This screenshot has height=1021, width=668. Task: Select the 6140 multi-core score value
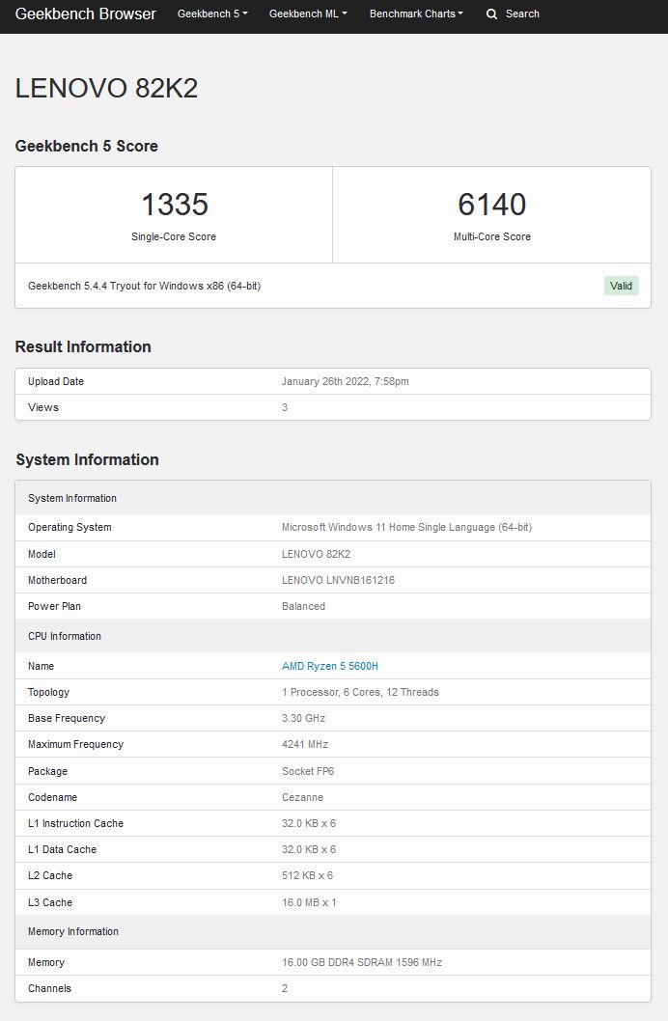coord(491,205)
